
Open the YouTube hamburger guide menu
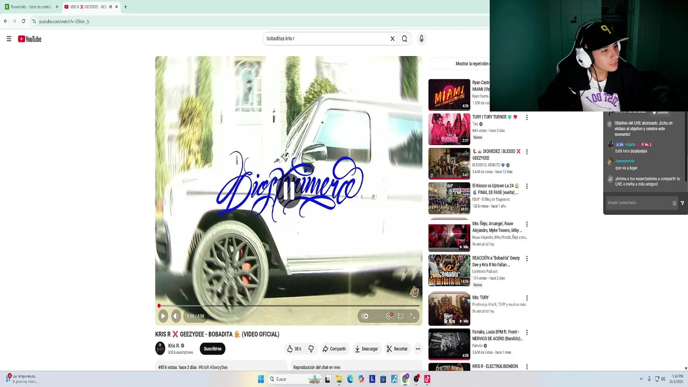pos(9,39)
